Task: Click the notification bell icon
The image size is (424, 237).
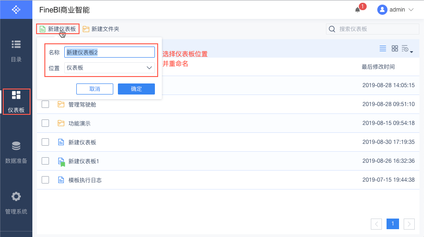Action: pos(357,10)
